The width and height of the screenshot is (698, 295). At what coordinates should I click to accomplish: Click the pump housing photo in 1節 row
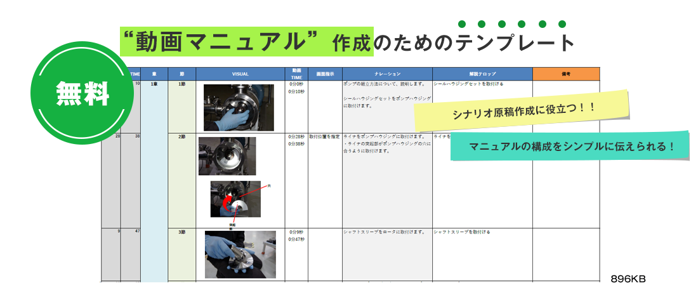pos(239,107)
